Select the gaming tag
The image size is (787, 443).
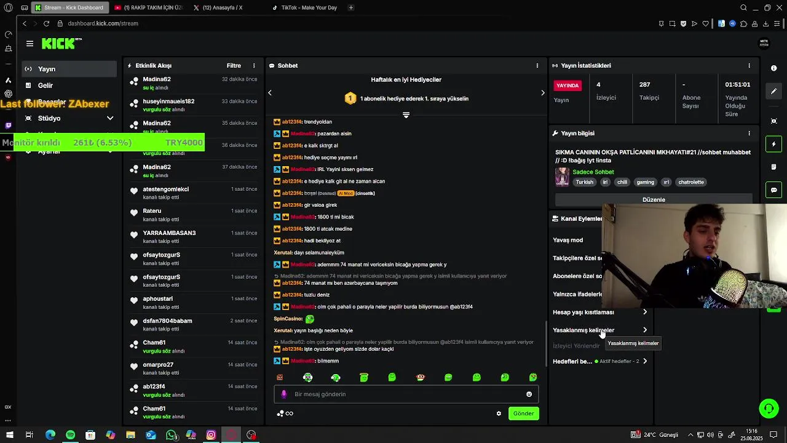tap(645, 182)
